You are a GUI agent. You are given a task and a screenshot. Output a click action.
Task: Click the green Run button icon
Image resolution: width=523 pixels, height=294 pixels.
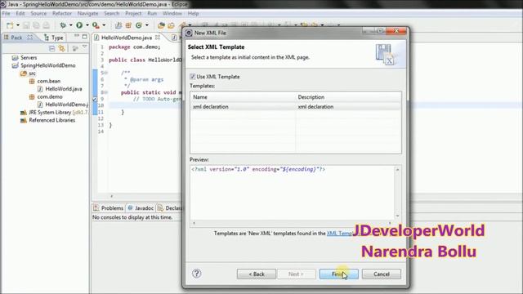point(79,25)
